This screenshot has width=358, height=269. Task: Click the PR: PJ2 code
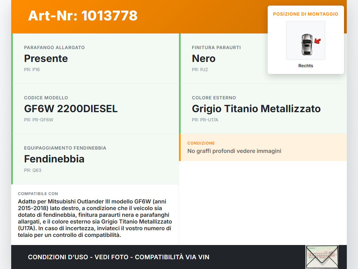pos(200,70)
